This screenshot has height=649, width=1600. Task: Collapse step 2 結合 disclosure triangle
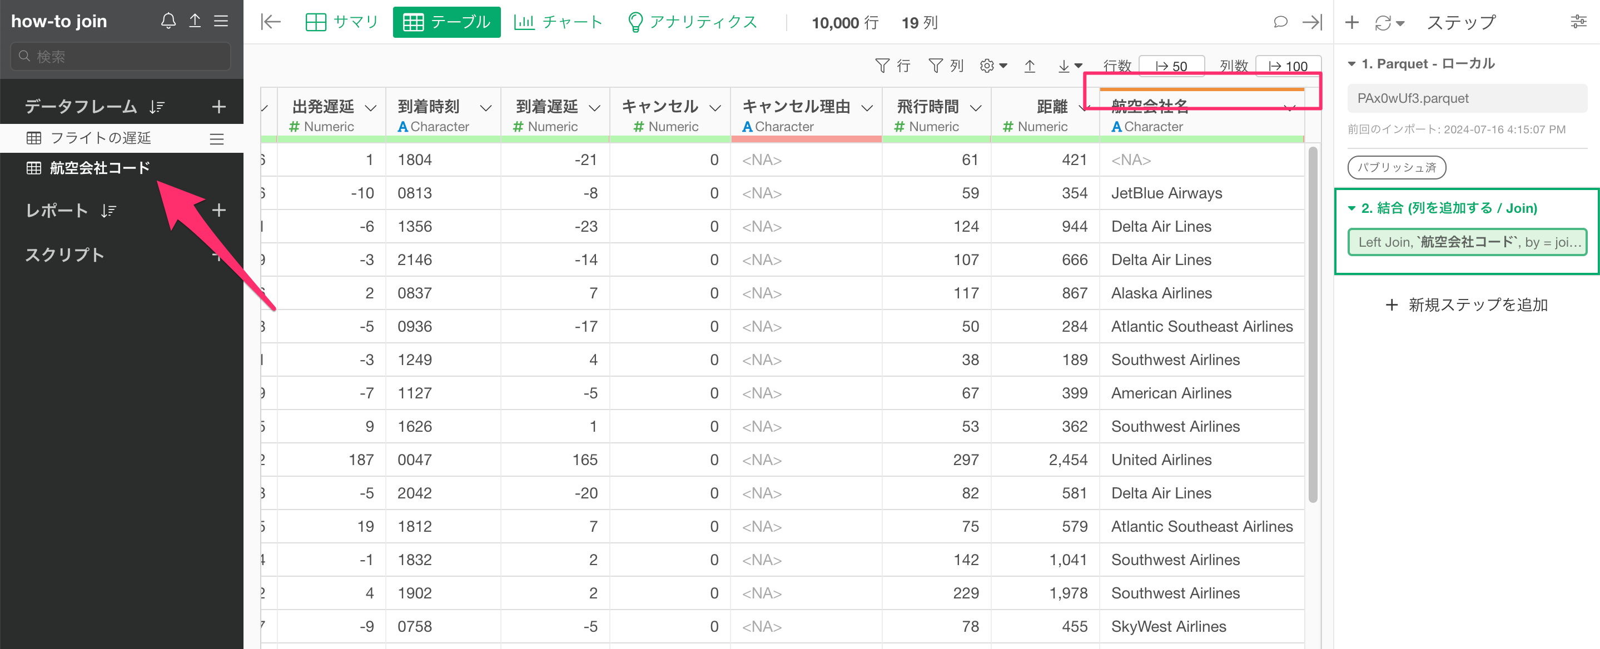(1351, 209)
